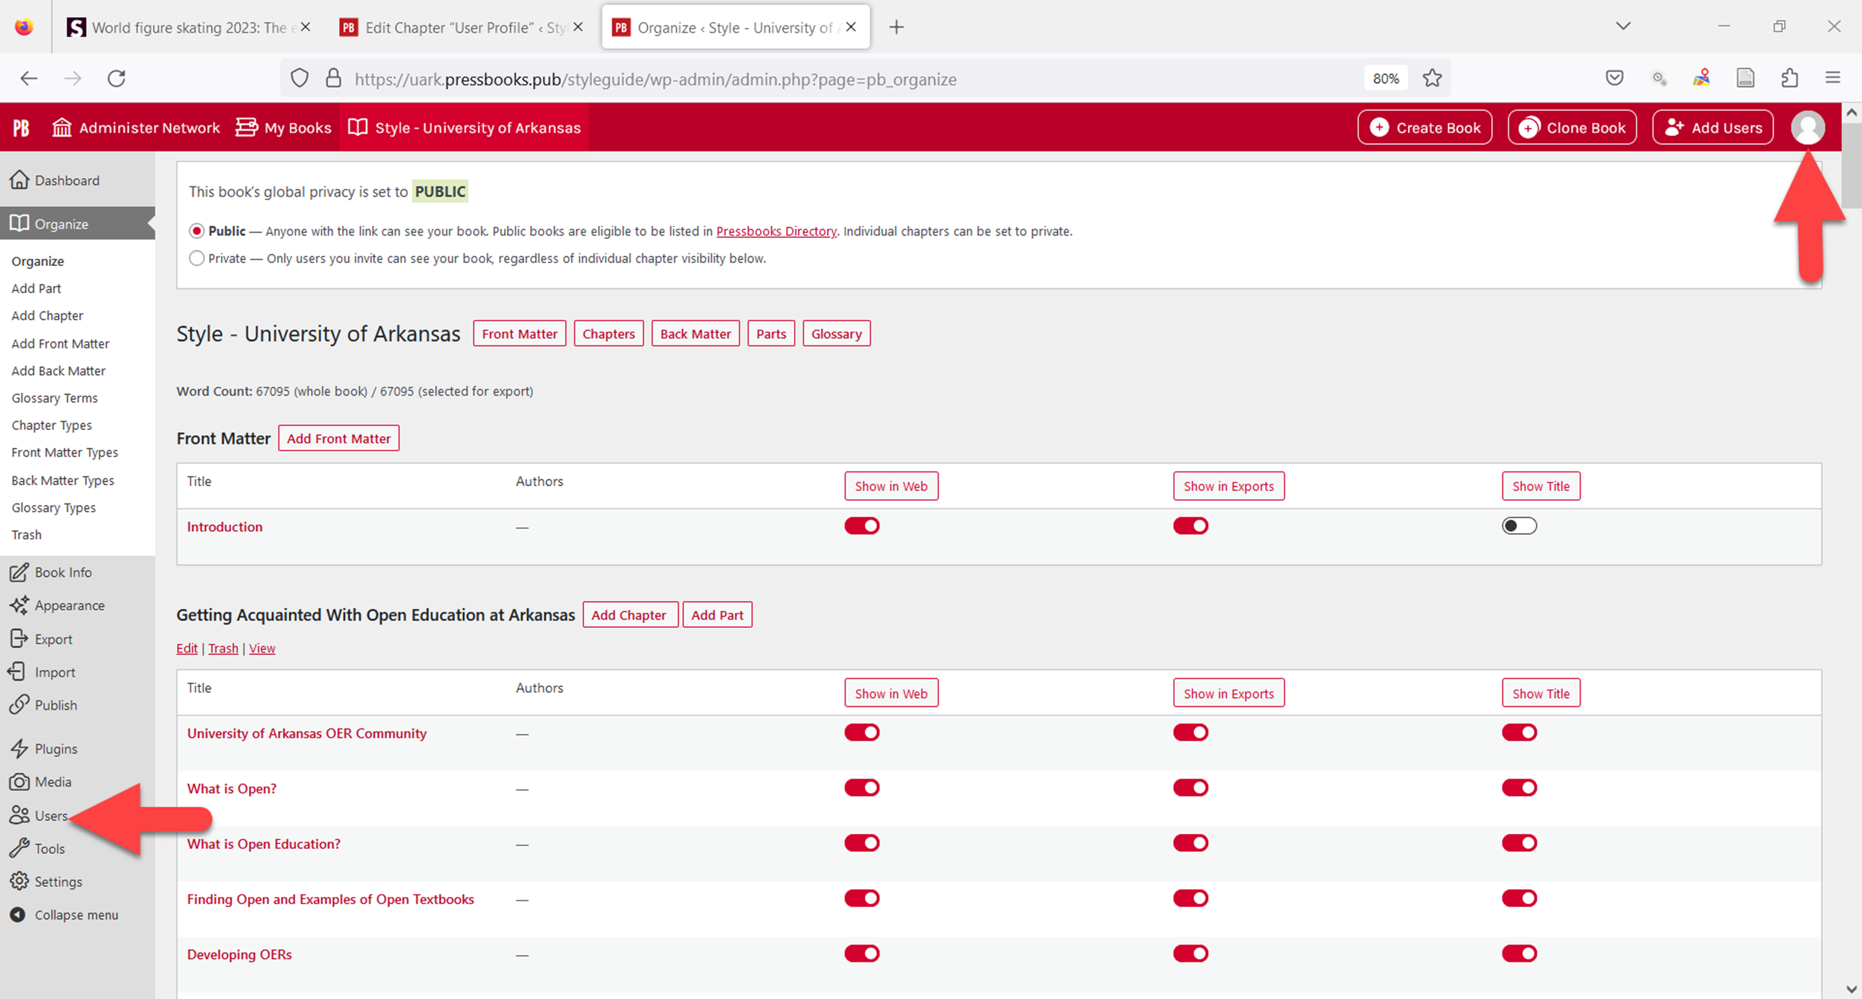1862x999 pixels.
Task: Open Plugins in the sidebar
Action: pyautogui.click(x=44, y=749)
